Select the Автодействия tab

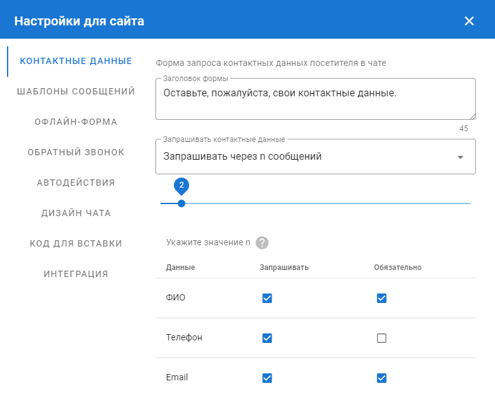[x=76, y=183]
